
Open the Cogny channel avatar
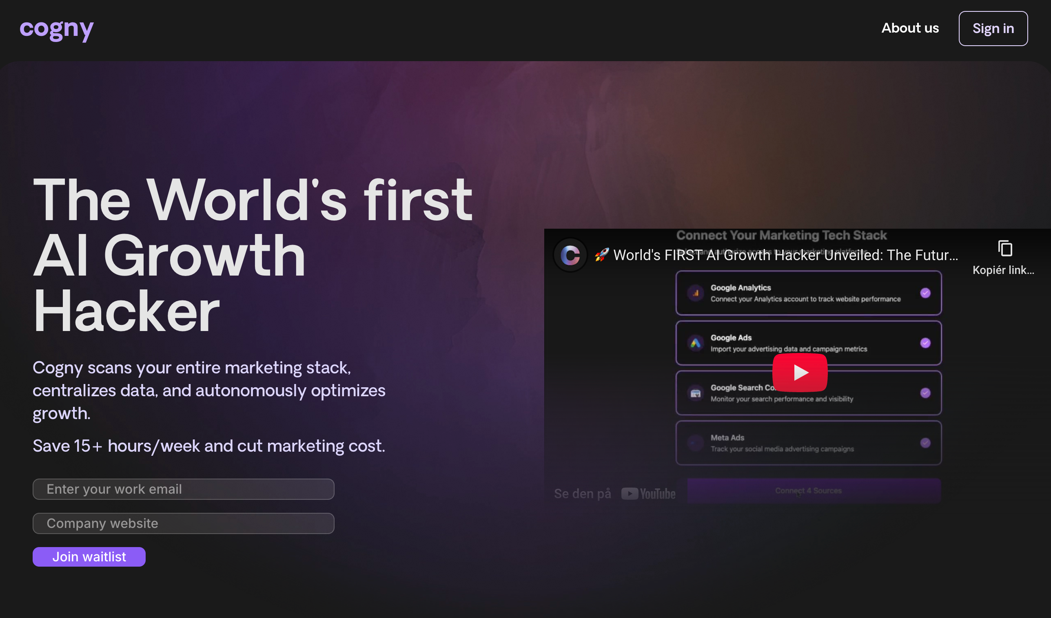point(570,255)
